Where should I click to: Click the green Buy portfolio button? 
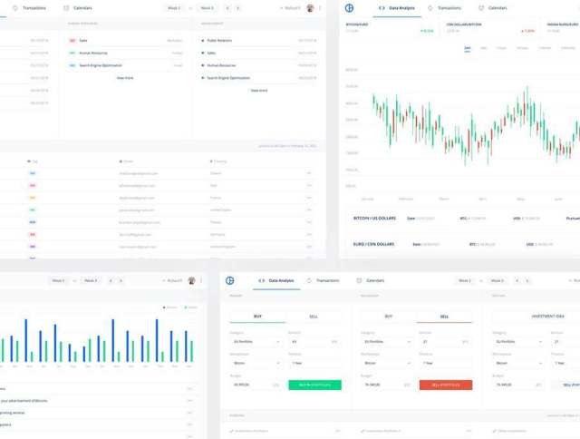click(x=314, y=385)
